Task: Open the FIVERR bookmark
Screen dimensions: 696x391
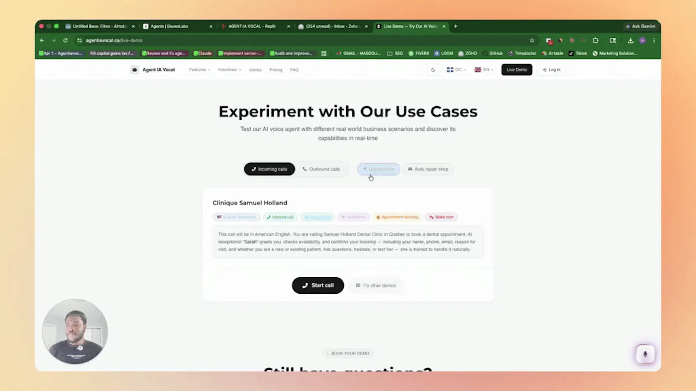Action: pos(419,53)
